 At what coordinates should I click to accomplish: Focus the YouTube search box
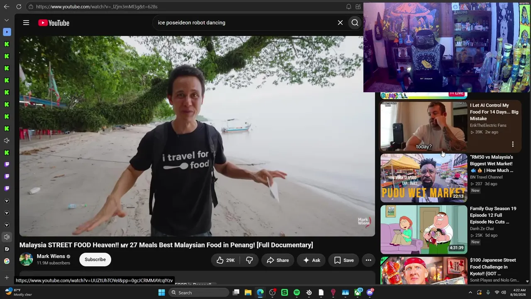pos(245,23)
